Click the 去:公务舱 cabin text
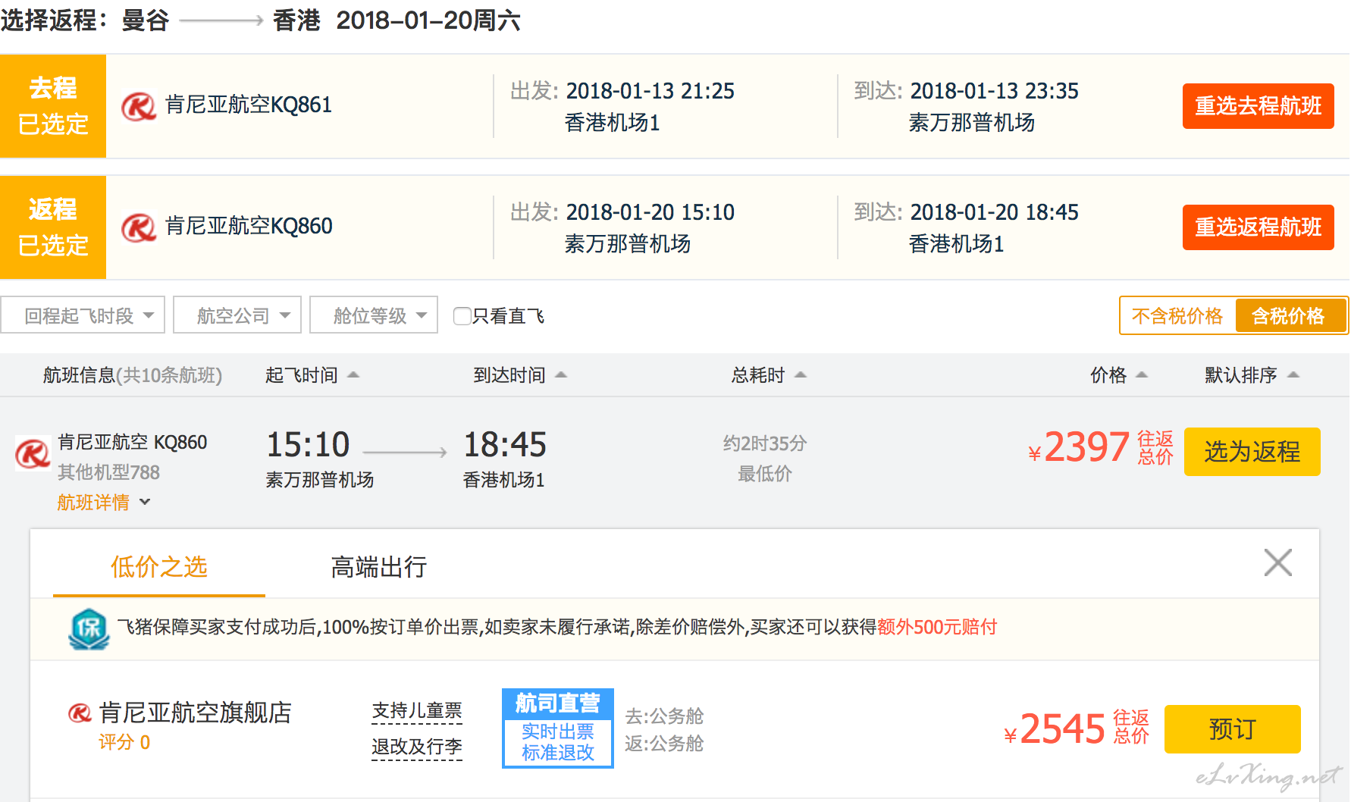Image resolution: width=1351 pixels, height=802 pixels. (664, 716)
